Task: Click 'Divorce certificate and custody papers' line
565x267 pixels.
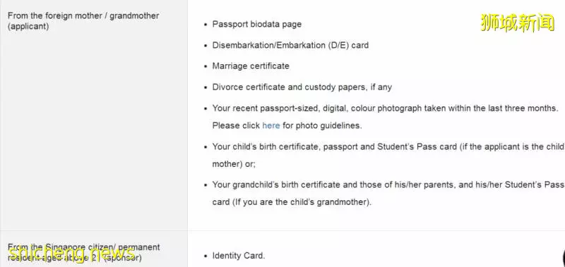Action: (x=302, y=87)
